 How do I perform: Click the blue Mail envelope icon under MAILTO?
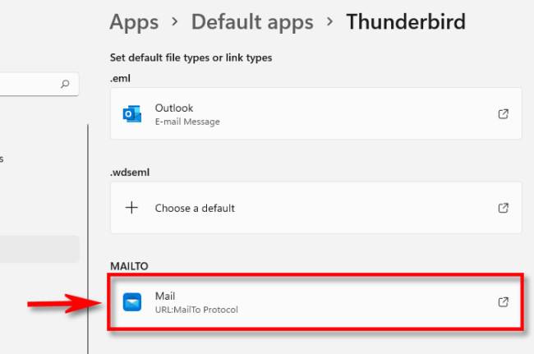[131, 302]
